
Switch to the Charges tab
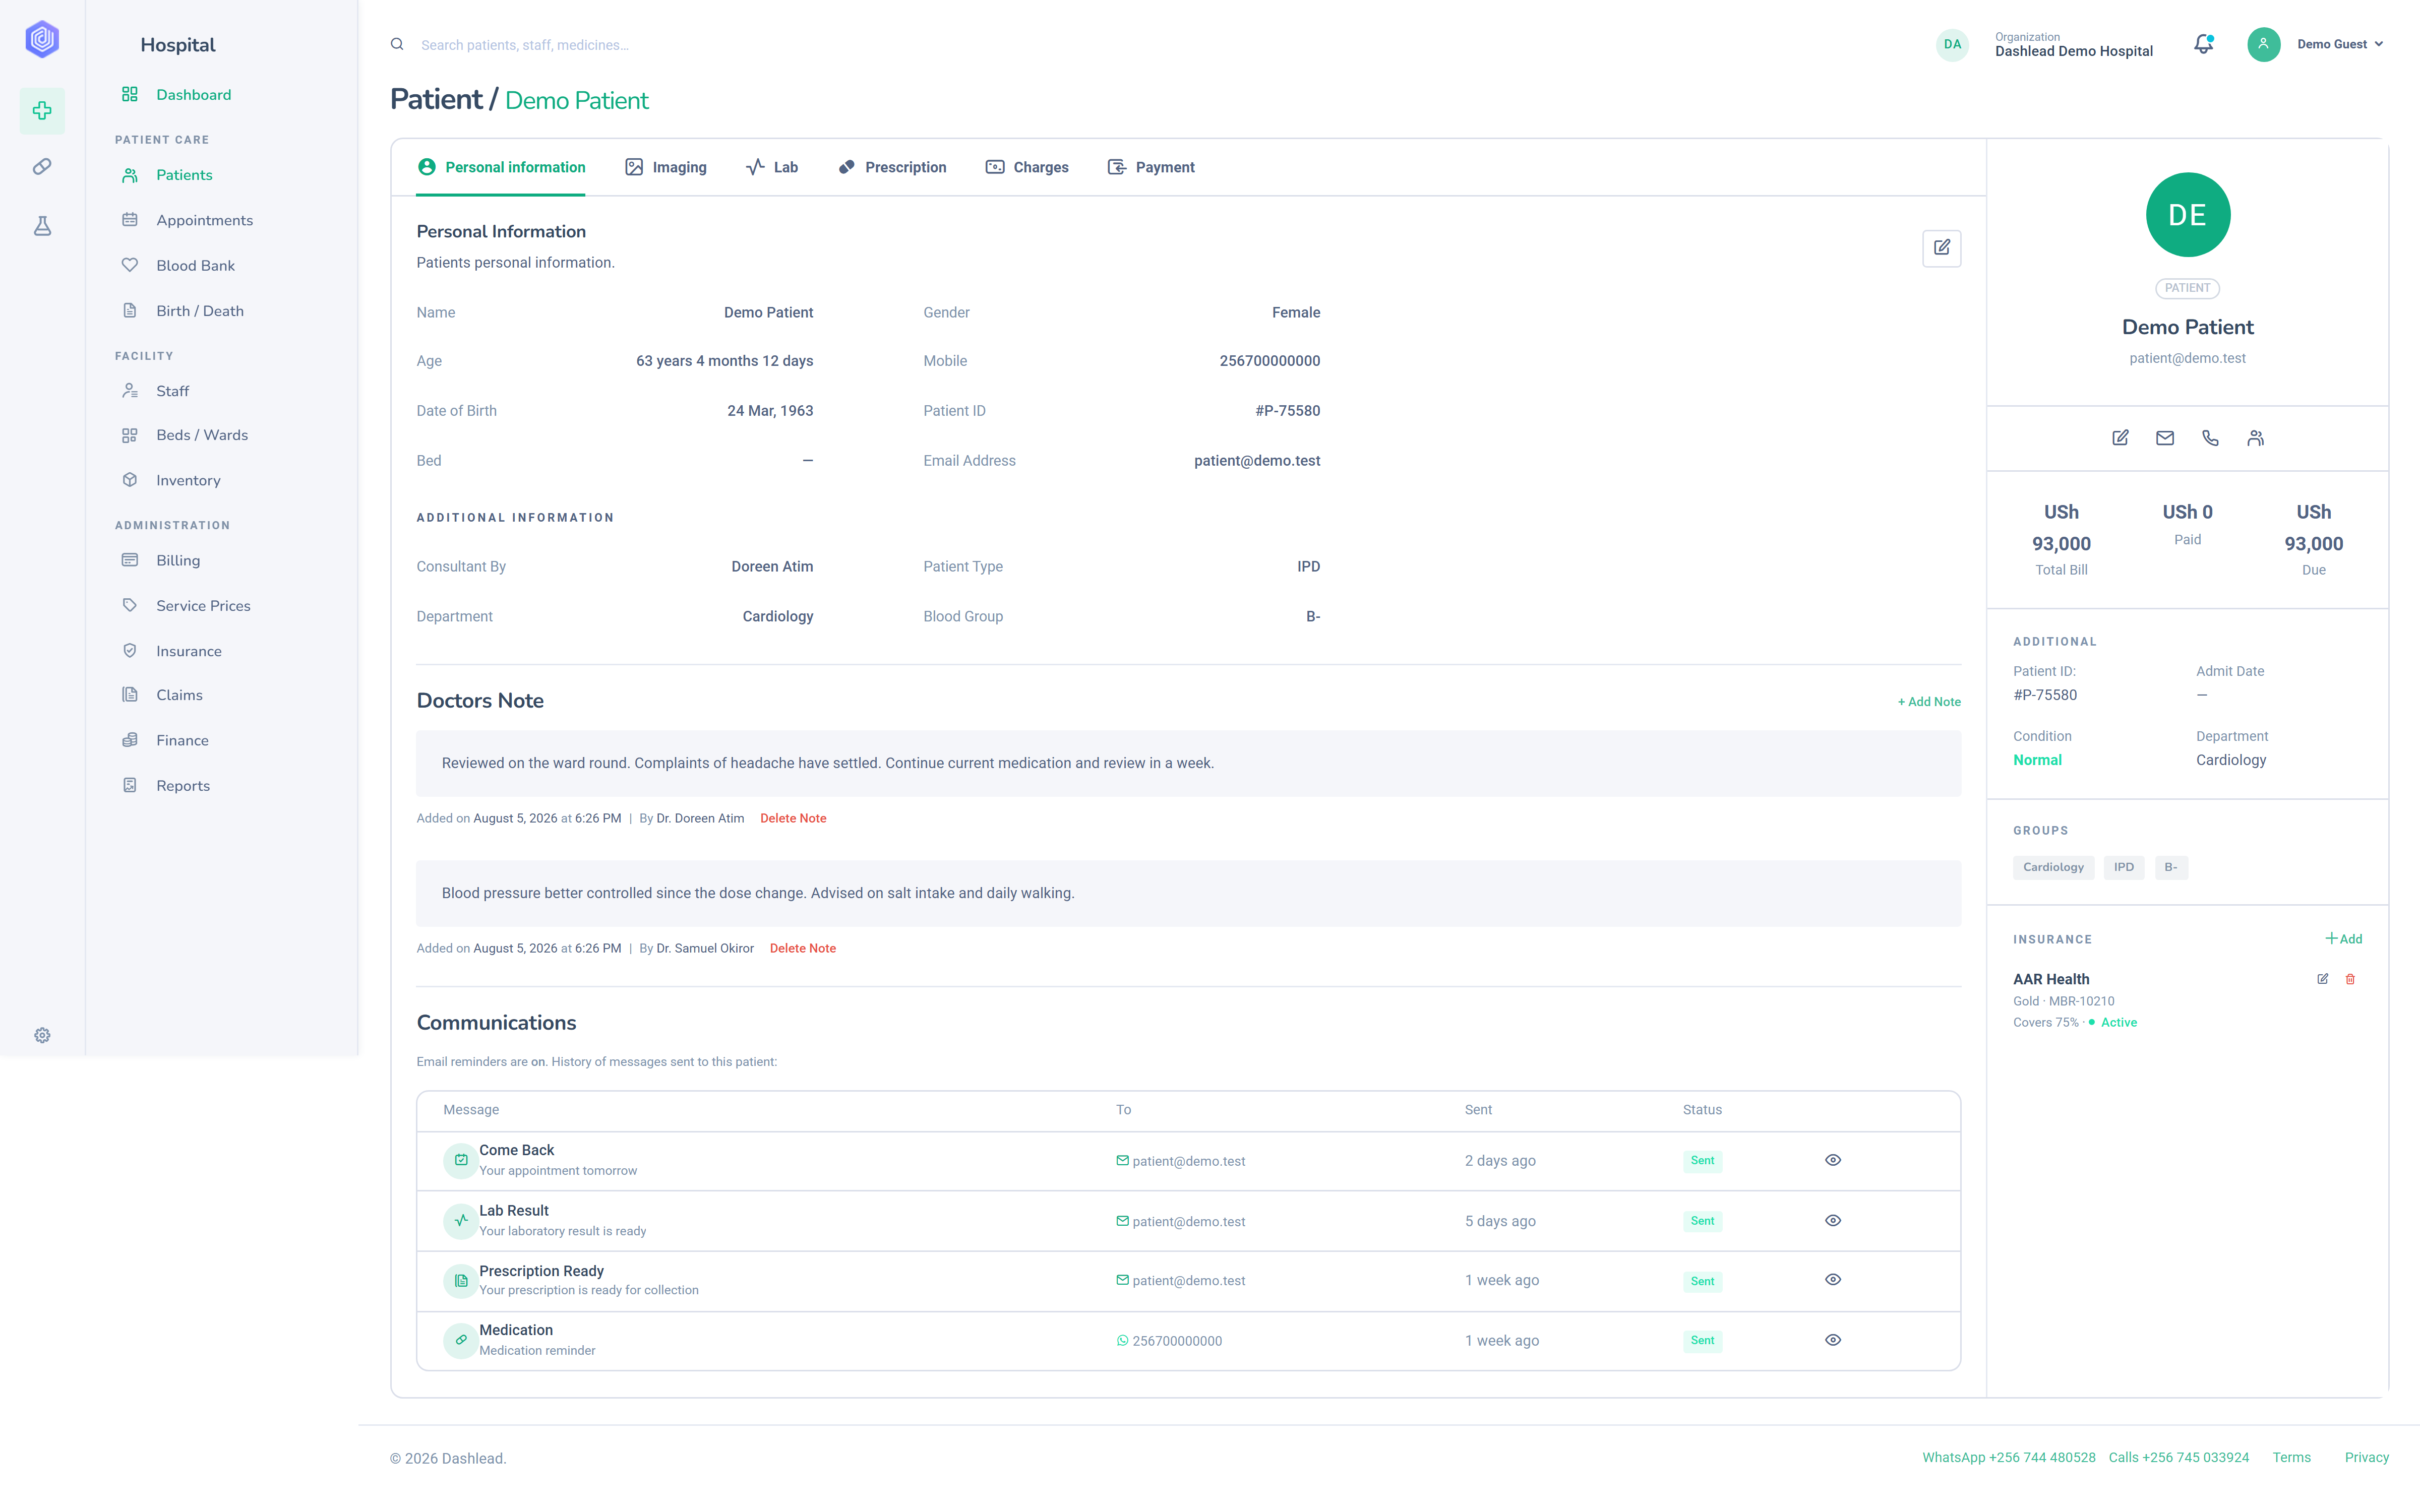coord(1027,167)
